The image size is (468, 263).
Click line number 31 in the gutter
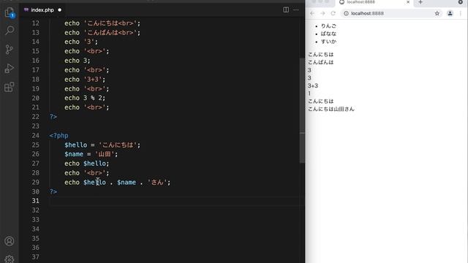coord(36,201)
